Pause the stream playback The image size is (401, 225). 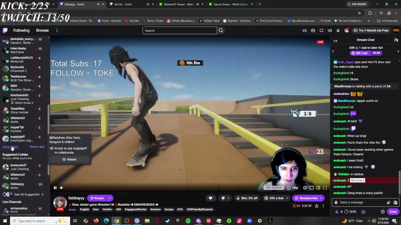(55, 188)
